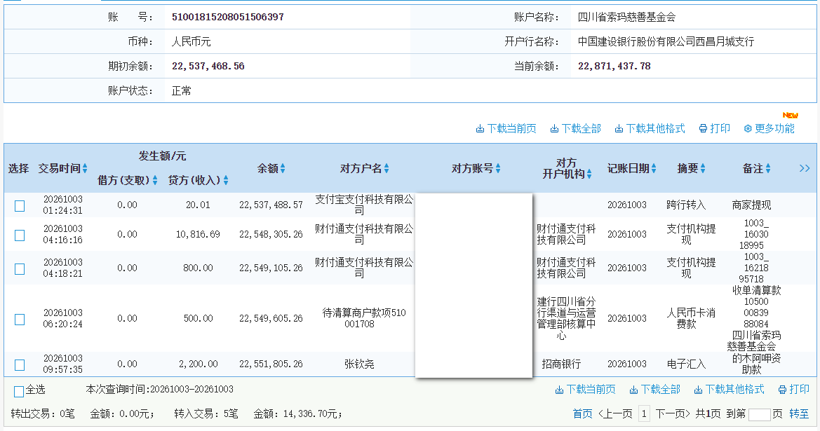Sort by 贷方(收入) column arrows
The image size is (820, 431).
coord(226,180)
